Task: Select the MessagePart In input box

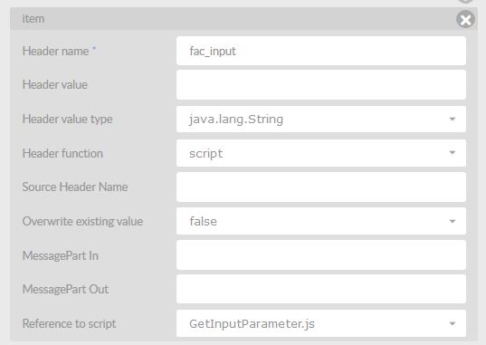Action: tap(321, 255)
